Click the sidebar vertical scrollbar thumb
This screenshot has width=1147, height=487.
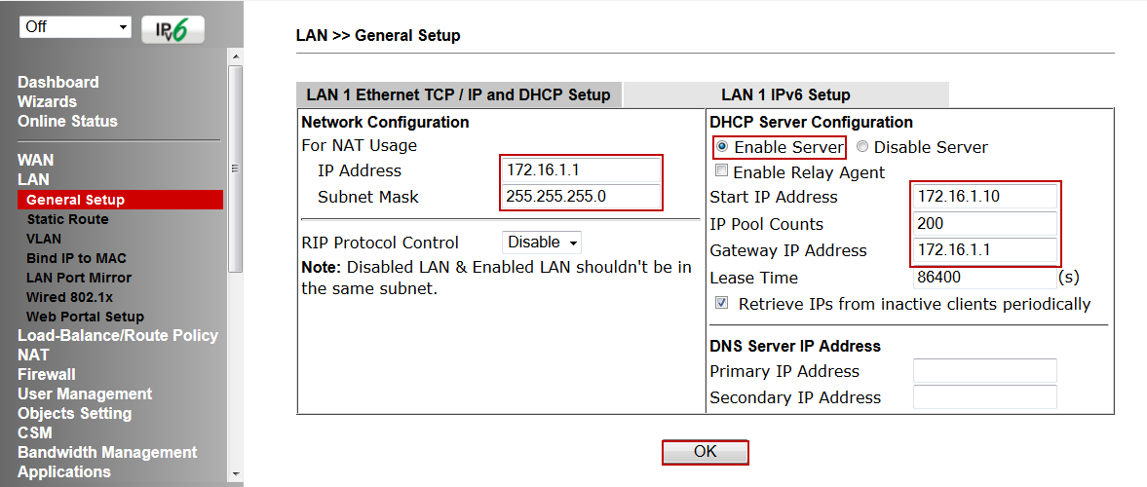pos(236,169)
